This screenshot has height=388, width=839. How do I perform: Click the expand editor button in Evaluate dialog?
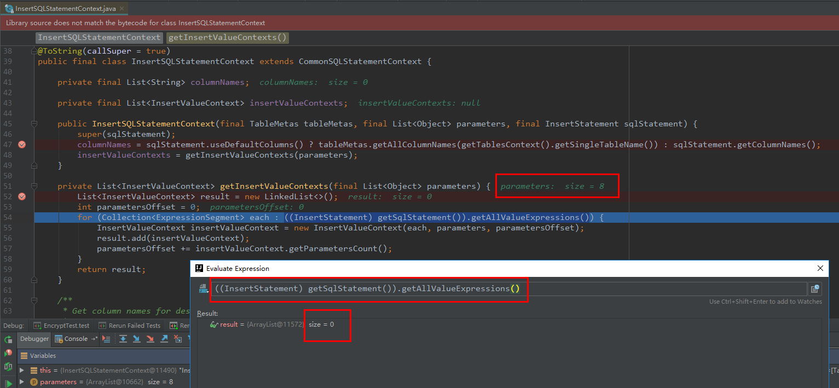point(815,288)
